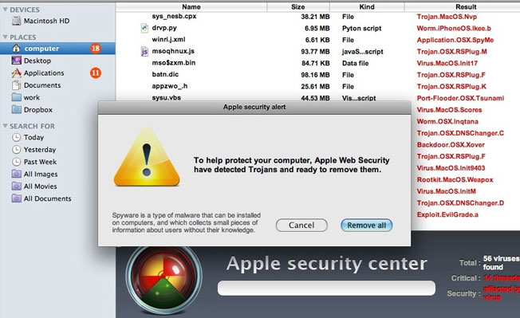Select file winri.j.xml
Screen dimensions: 520x318
168,40
